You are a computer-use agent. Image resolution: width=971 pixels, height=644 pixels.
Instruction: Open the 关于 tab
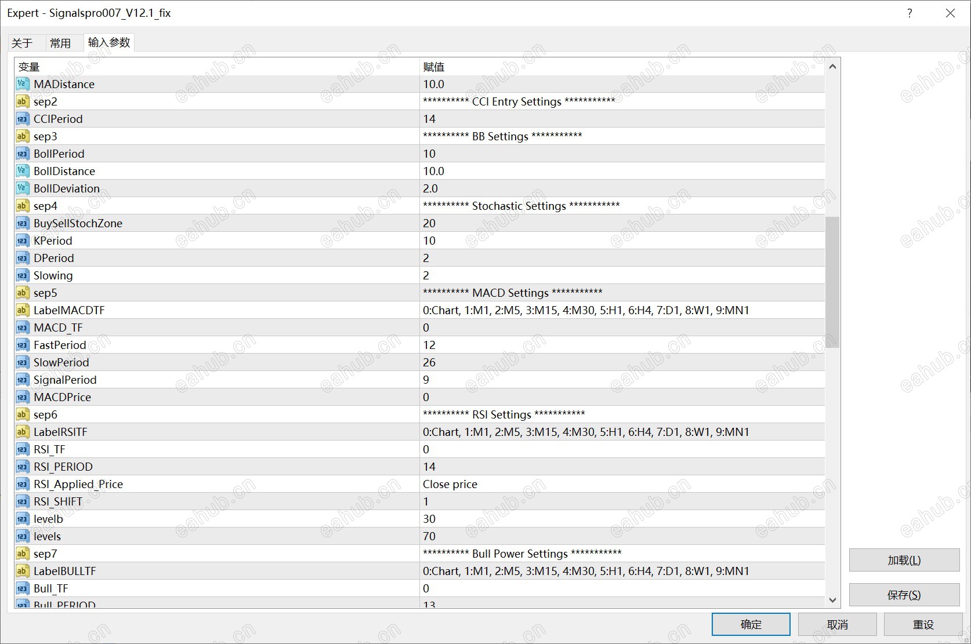tap(22, 43)
